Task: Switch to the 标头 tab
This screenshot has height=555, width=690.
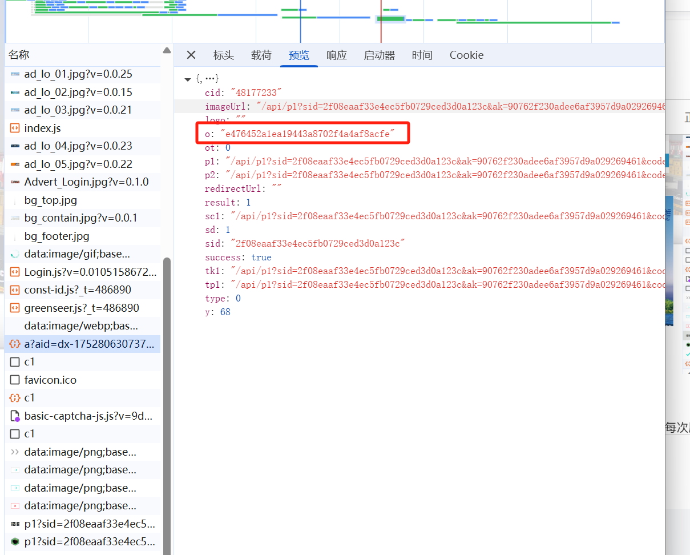Action: 223,55
